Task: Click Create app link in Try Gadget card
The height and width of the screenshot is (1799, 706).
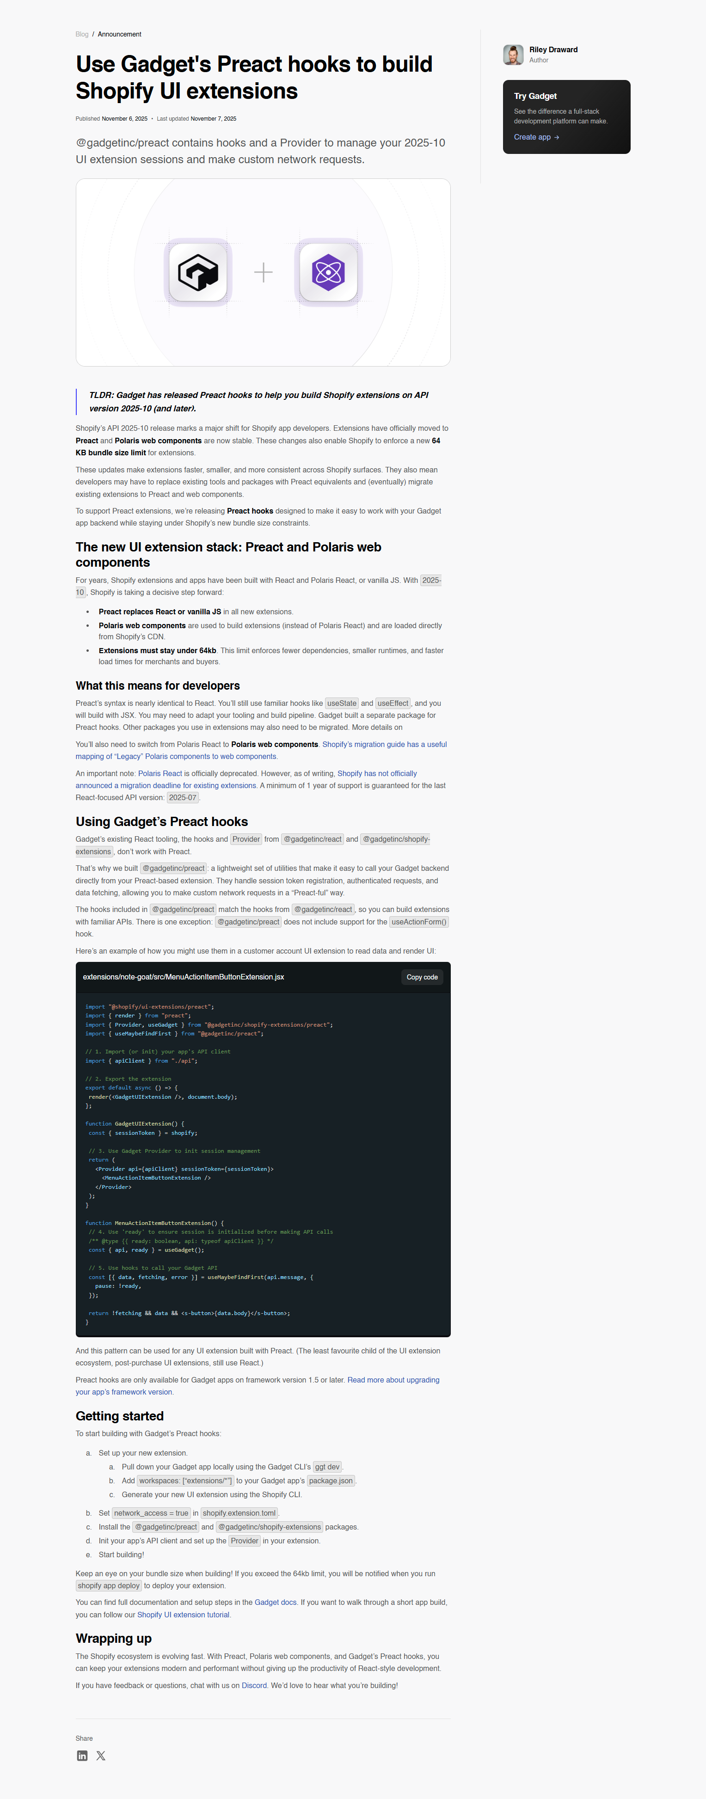Action: point(536,137)
